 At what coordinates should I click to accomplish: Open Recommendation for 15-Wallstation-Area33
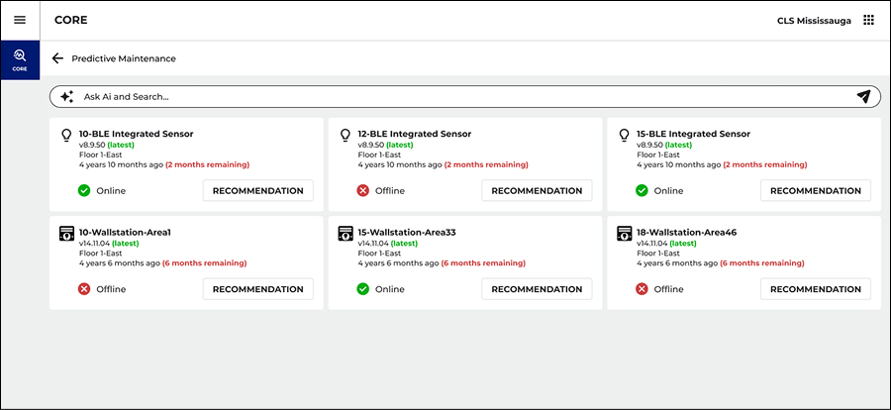tap(537, 289)
